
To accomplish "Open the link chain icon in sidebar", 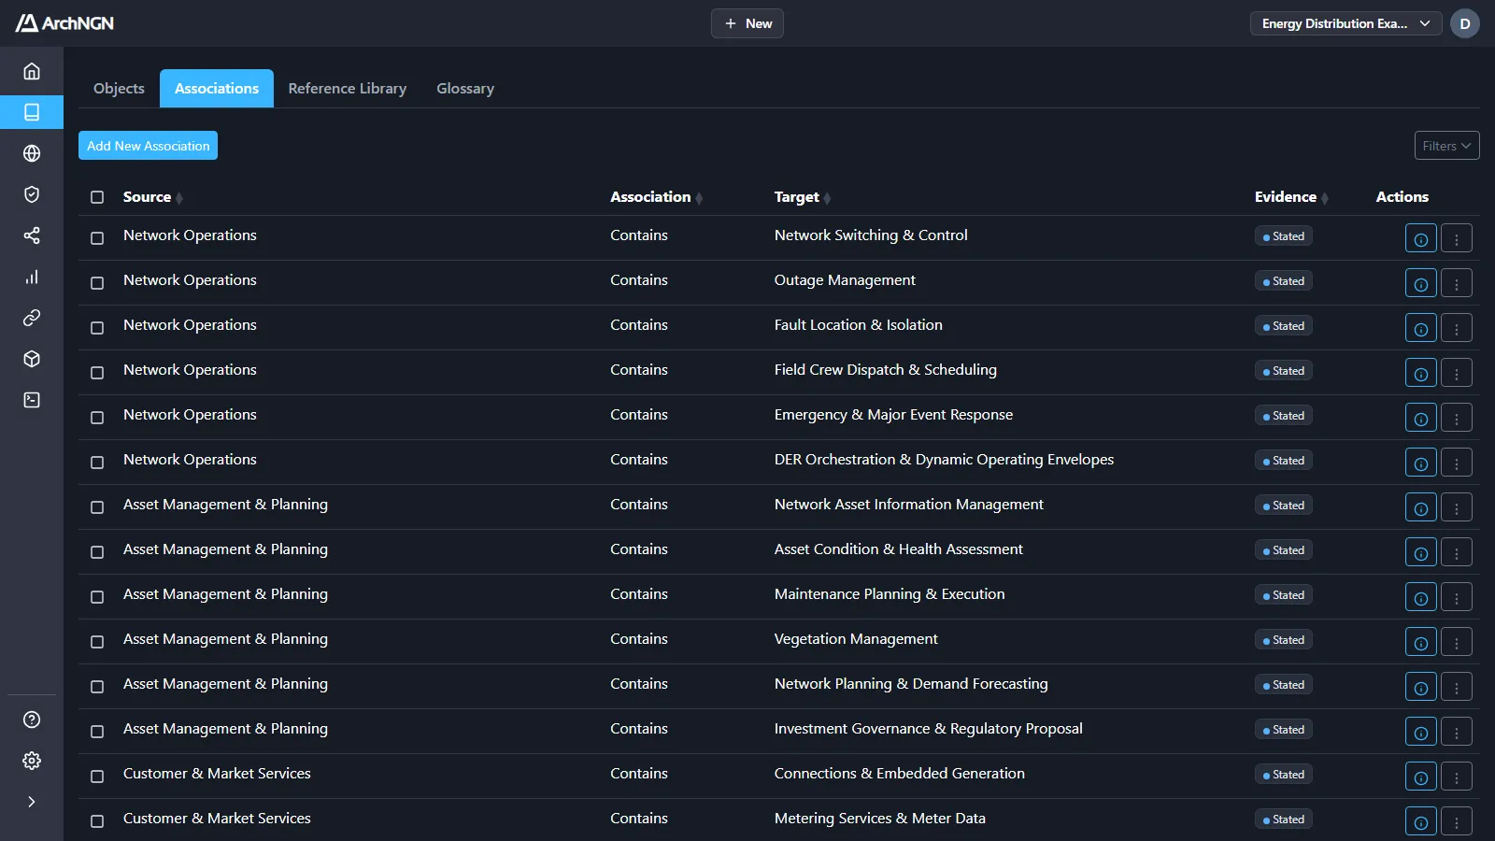I will pyautogui.click(x=32, y=318).
